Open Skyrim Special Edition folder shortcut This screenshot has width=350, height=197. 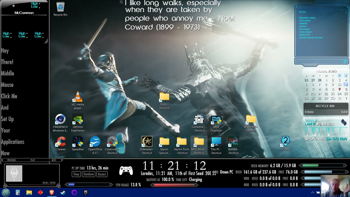pyautogui.click(x=164, y=146)
